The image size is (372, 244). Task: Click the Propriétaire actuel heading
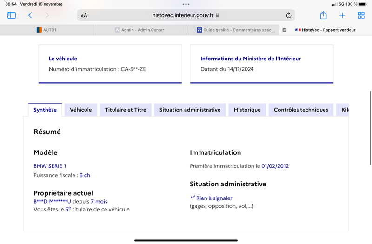click(x=63, y=193)
